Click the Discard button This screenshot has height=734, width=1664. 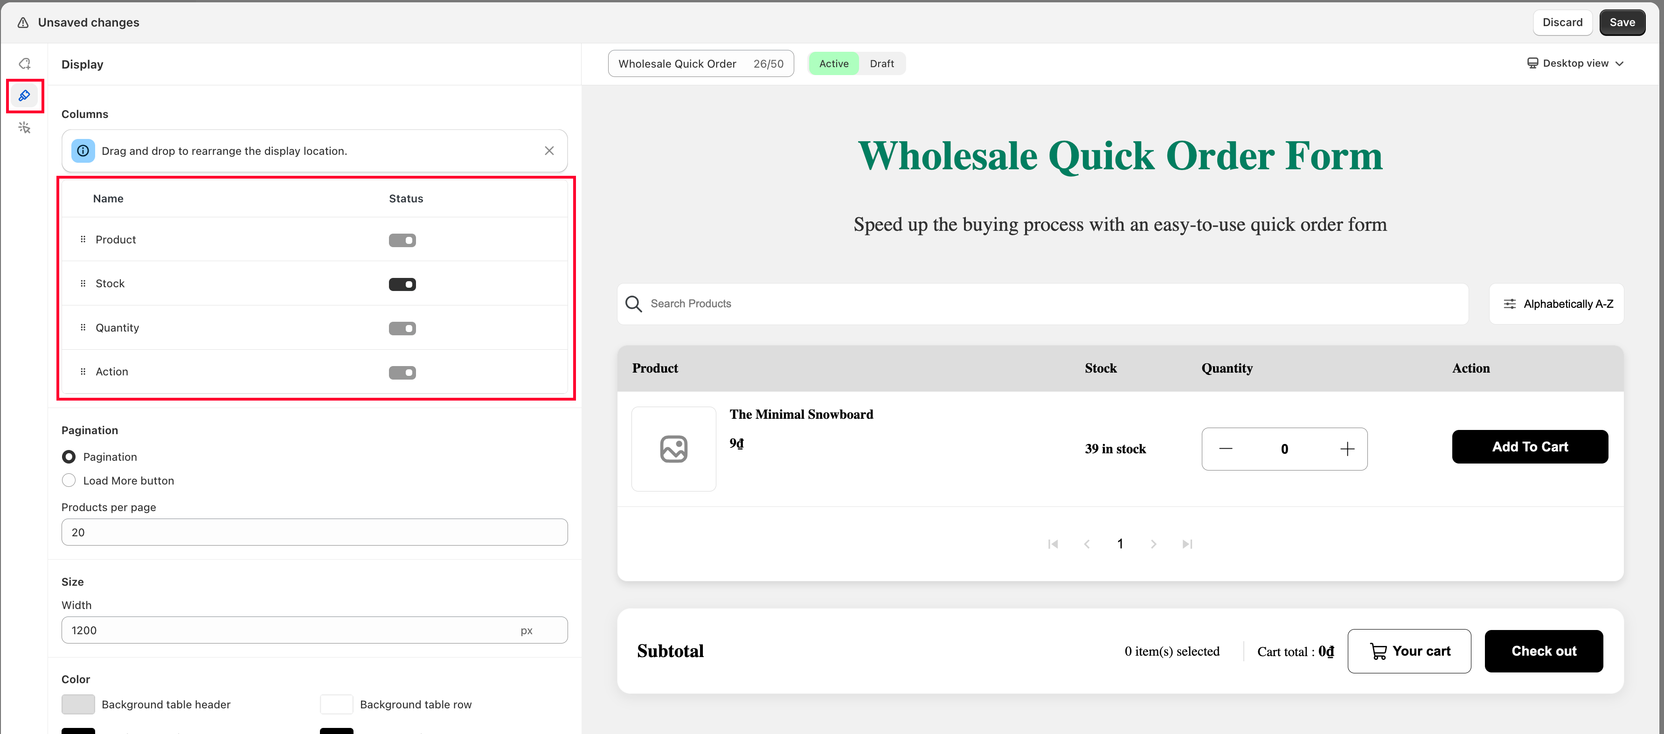click(1562, 22)
